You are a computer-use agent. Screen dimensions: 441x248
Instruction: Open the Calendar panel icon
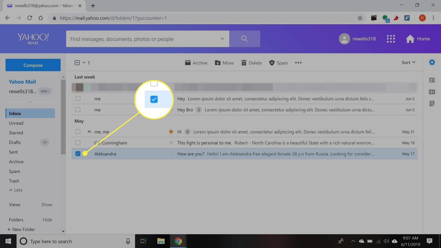pos(432,92)
